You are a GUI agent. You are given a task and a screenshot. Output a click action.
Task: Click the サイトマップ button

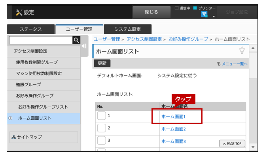(x=44, y=137)
